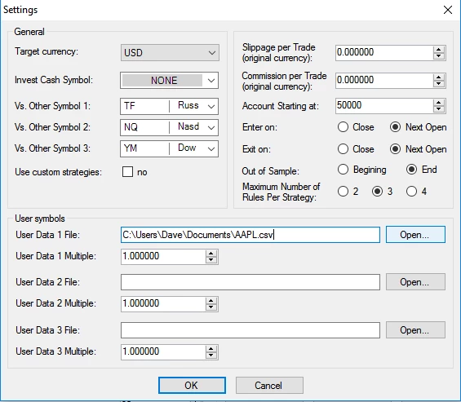Select Close for Enter on
461x402 pixels.
click(343, 127)
